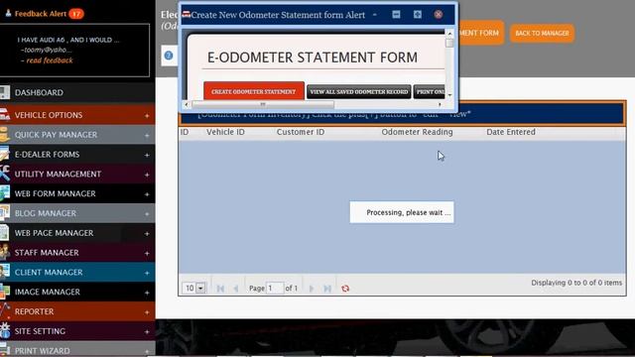Select E-Dealer Forms menu label
The width and height of the screenshot is (635, 357).
tap(47, 155)
